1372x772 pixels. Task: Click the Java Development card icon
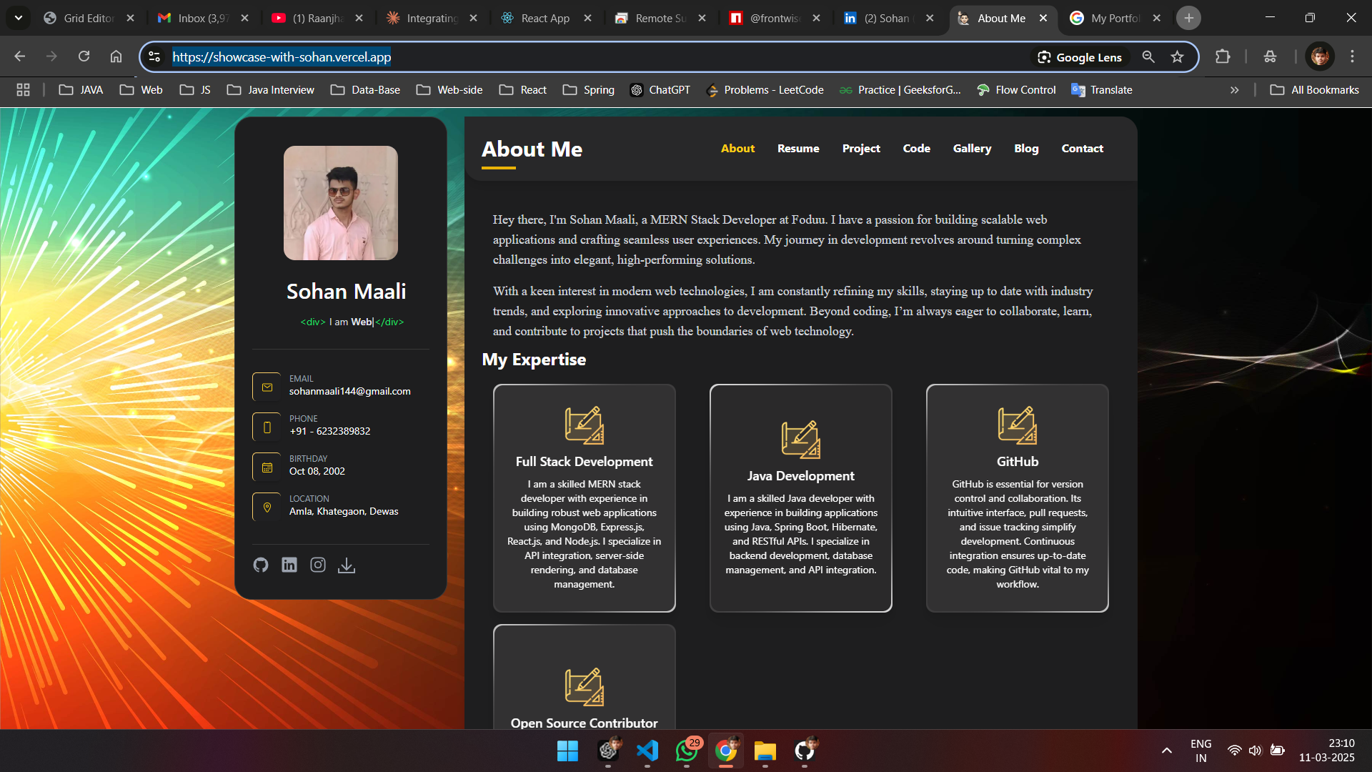pyautogui.click(x=801, y=440)
